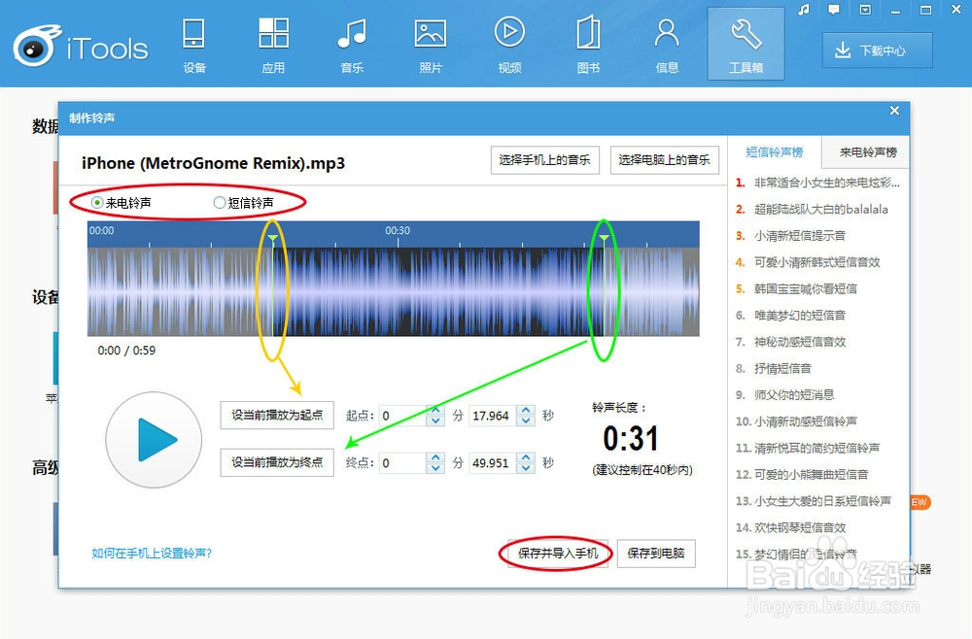Click 设当前播放为终点 button
Image resolution: width=972 pixels, height=639 pixels.
277,462
